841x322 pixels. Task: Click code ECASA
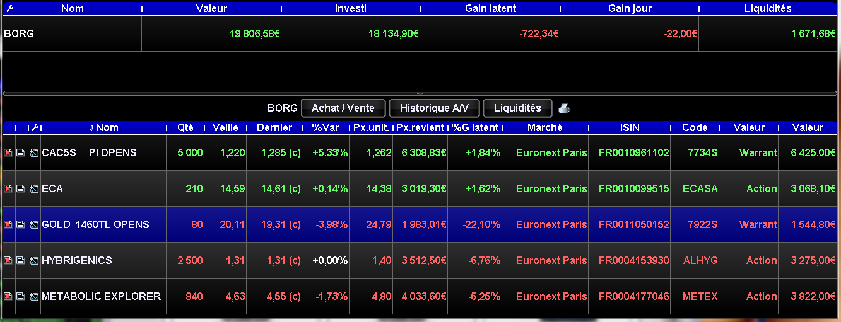[700, 188]
